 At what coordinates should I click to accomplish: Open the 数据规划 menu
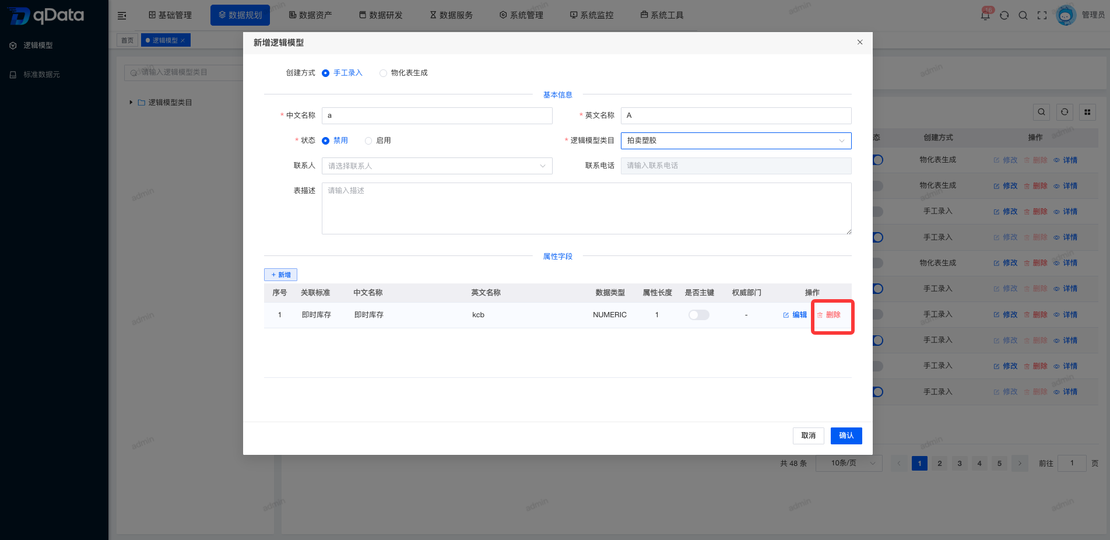coord(240,15)
